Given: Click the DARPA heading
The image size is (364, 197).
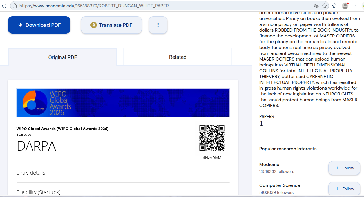Looking at the screenshot, I should click(x=36, y=146).
